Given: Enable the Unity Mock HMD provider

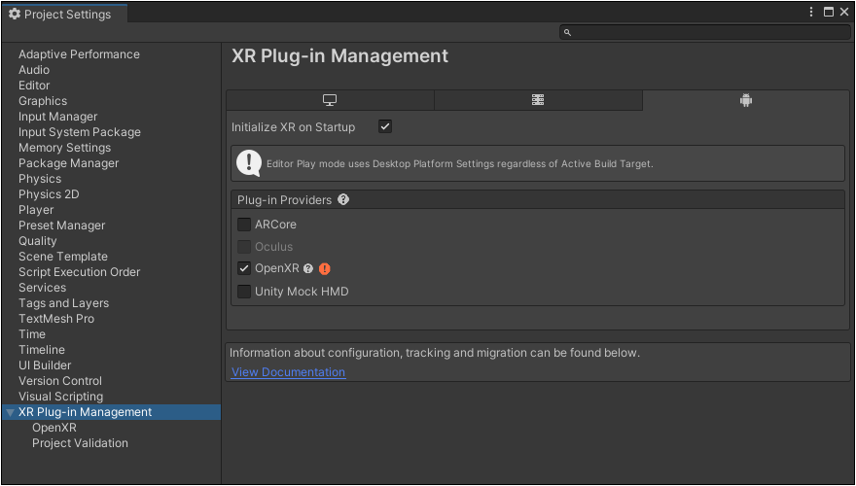Looking at the screenshot, I should click(244, 292).
